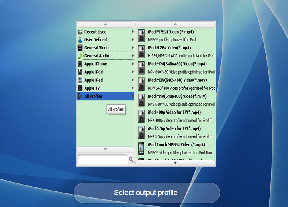Expand the Apple iPhone submenu arrow
288x207 pixels.
point(132,64)
